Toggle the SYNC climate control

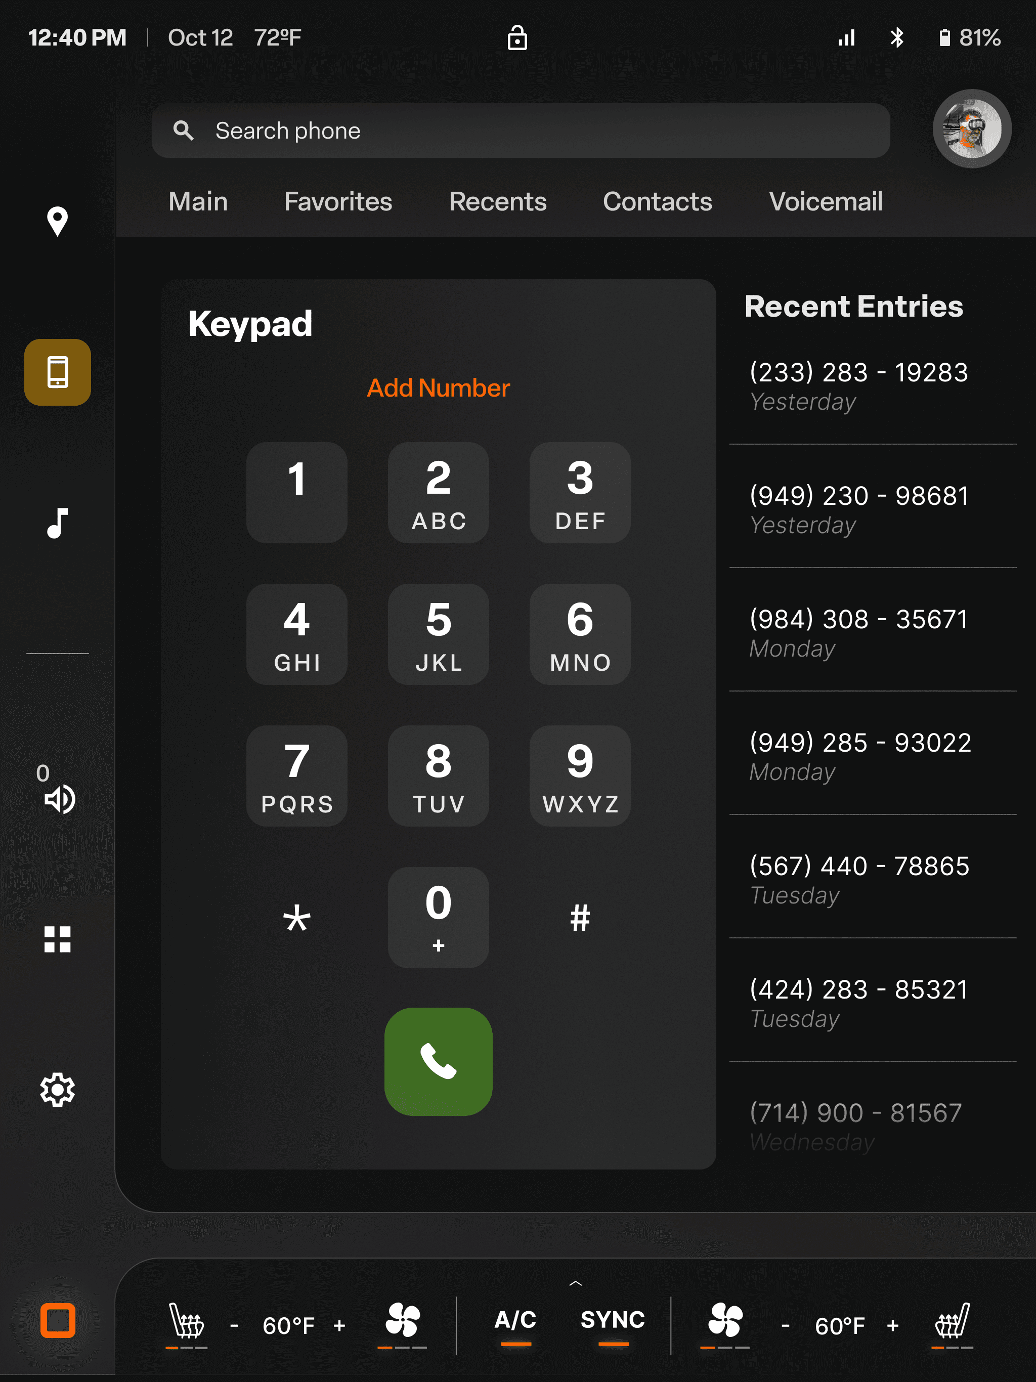tap(613, 1319)
